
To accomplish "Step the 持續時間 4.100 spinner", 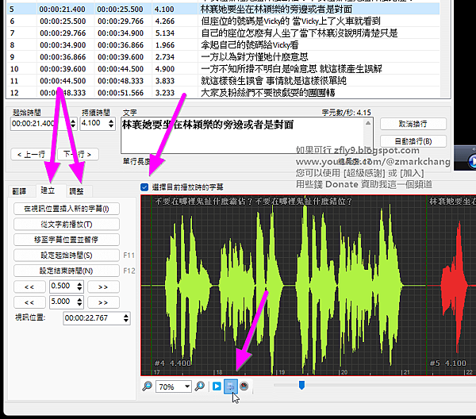I will pos(111,124).
